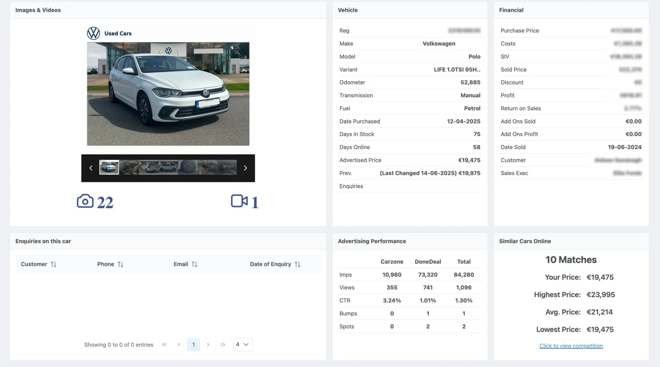Select the wheel close-up thumbnail
This screenshot has width=660, height=367.
tap(188, 167)
